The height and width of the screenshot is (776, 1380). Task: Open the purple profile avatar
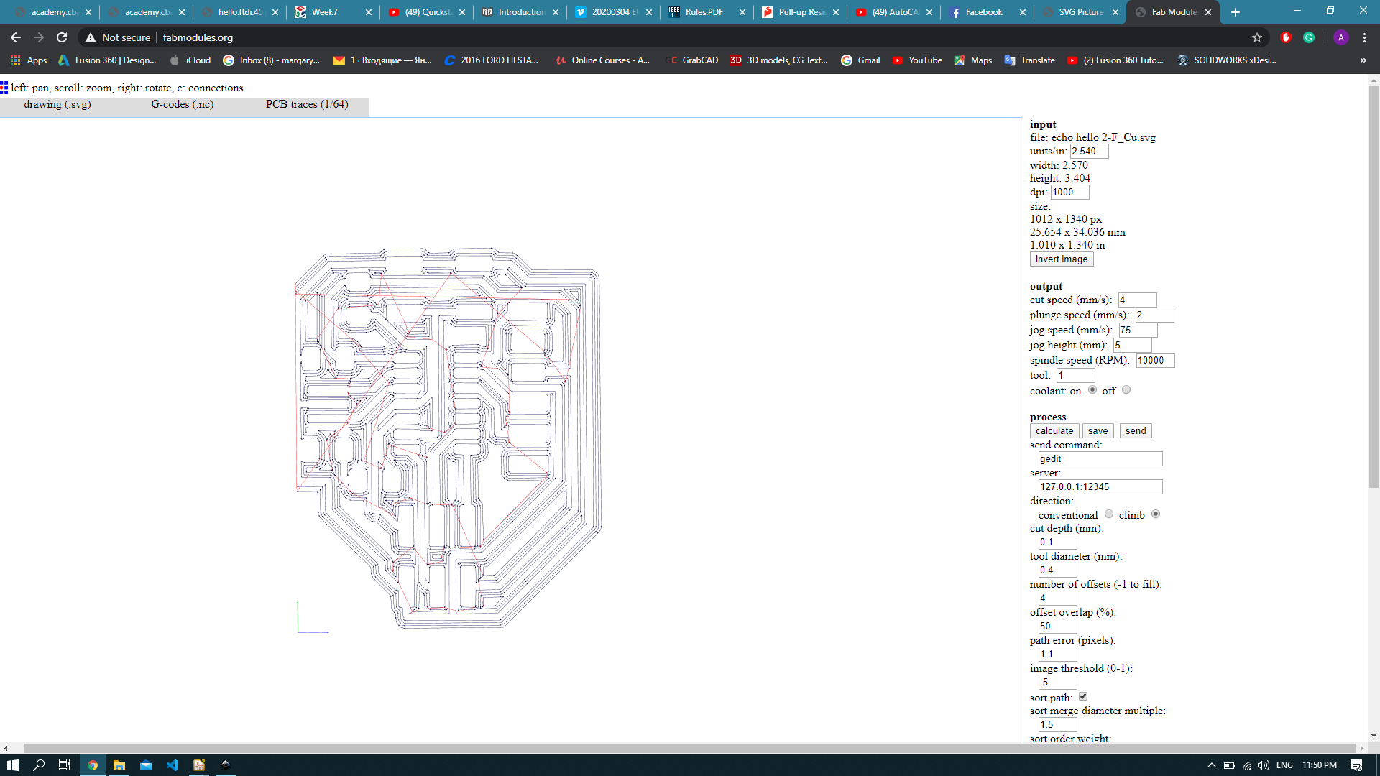click(x=1341, y=37)
